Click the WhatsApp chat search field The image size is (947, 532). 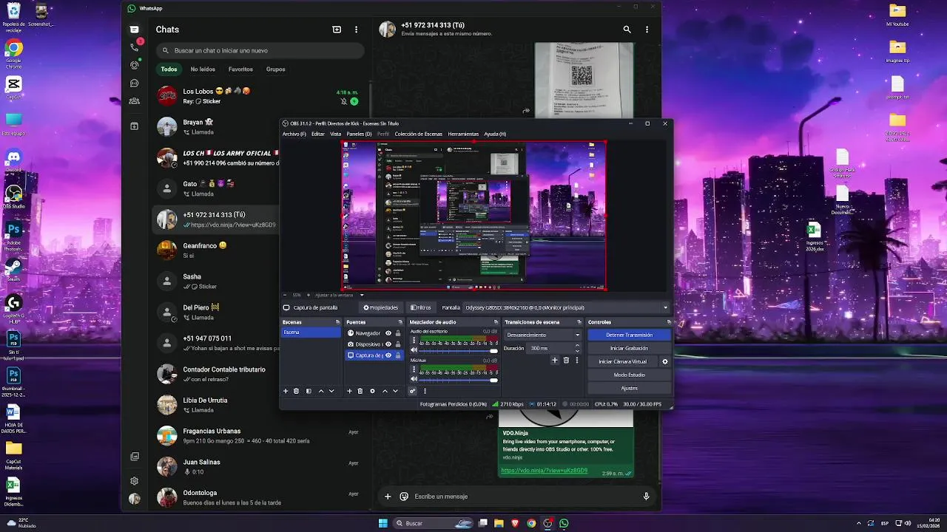pyautogui.click(x=260, y=51)
